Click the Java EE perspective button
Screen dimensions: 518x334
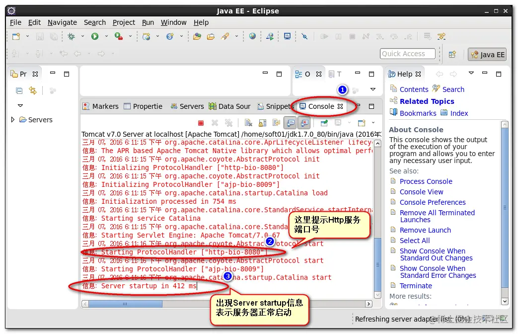click(487, 55)
